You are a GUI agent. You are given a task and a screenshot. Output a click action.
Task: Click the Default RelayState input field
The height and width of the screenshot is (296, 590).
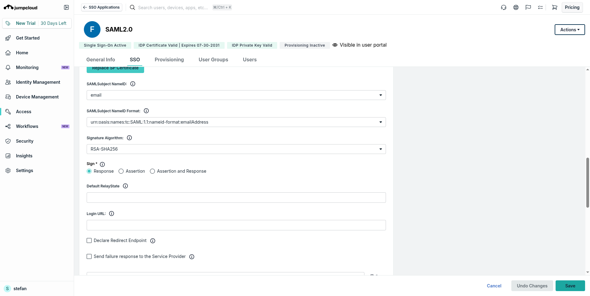236,198
